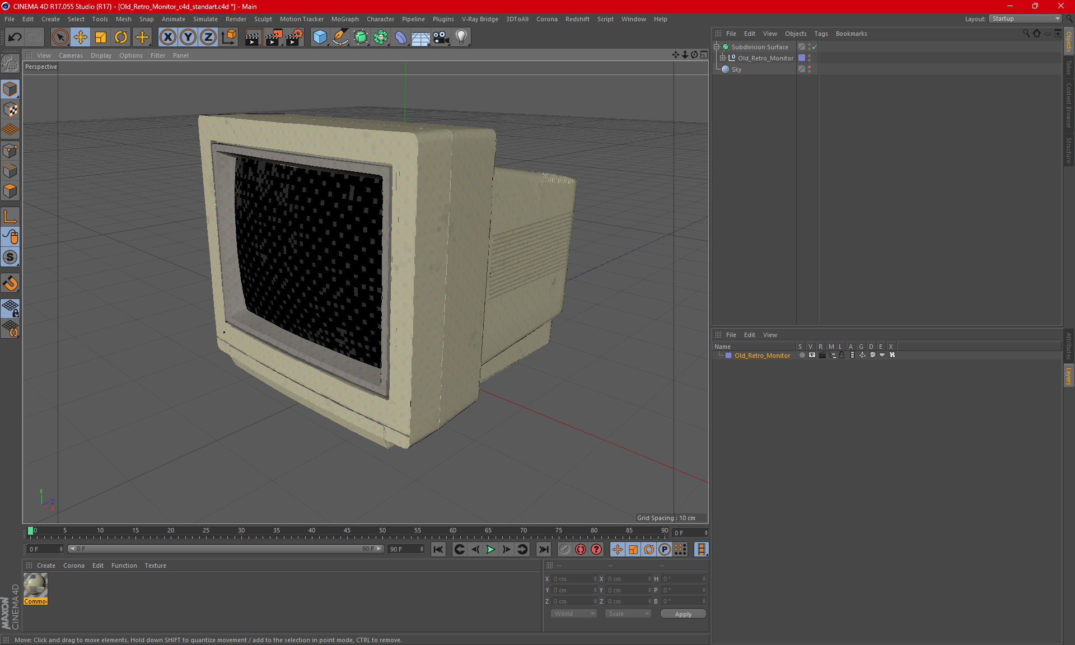
Task: Toggle Y axis lock
Action: click(x=188, y=38)
